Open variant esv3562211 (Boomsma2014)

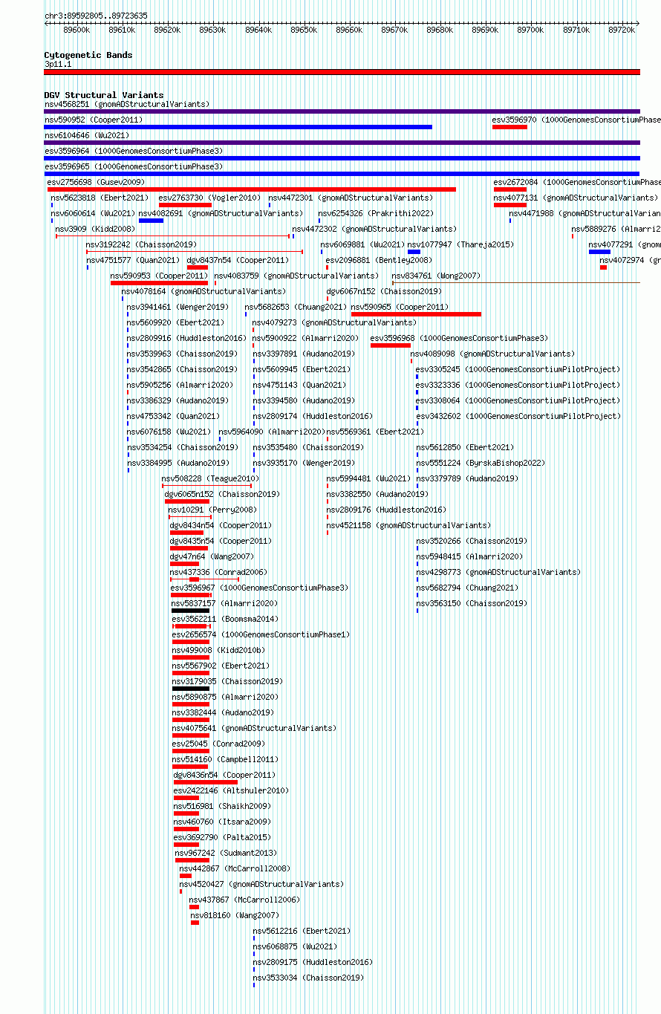(x=225, y=619)
